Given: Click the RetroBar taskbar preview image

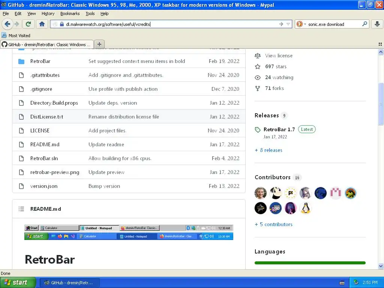Looking at the screenshot, I should (x=129, y=232).
